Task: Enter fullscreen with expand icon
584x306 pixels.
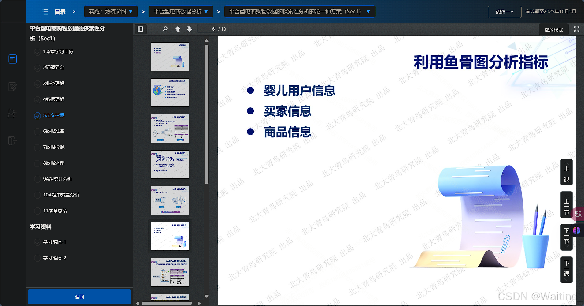Action: (x=577, y=29)
